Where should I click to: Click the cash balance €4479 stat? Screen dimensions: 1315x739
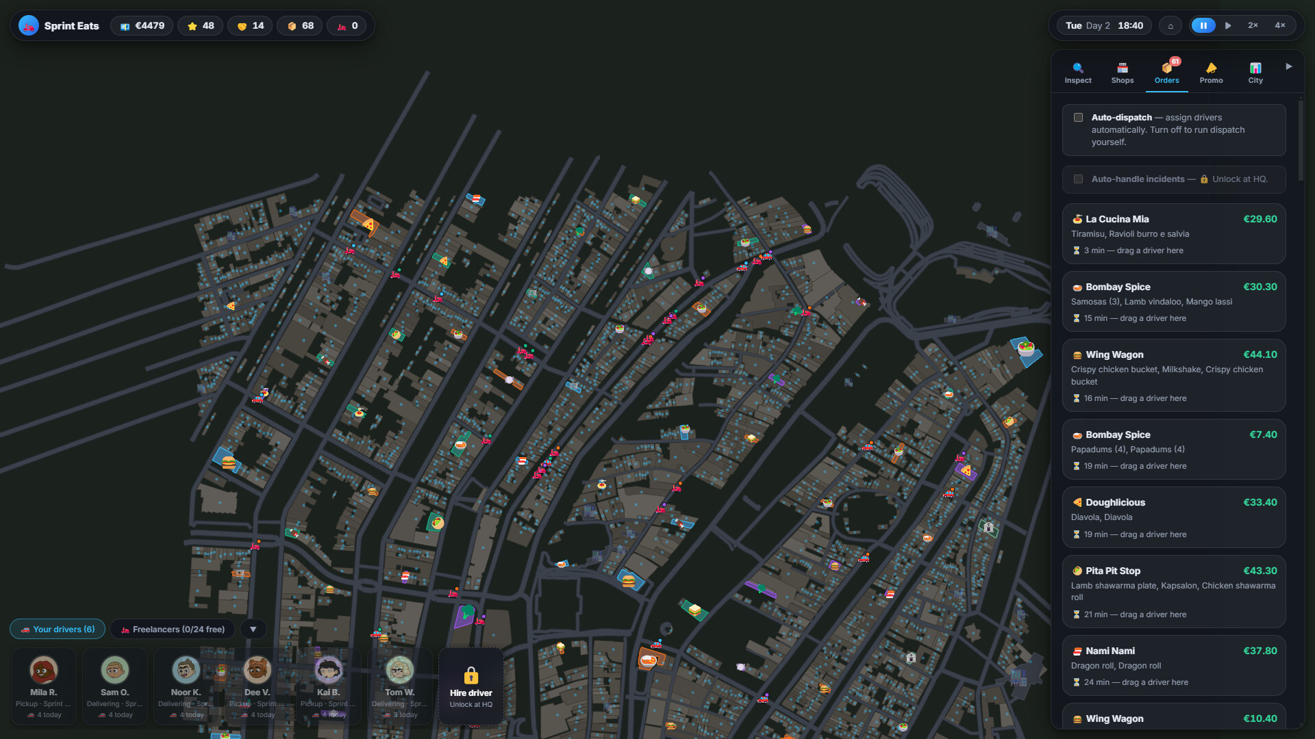tap(142, 26)
